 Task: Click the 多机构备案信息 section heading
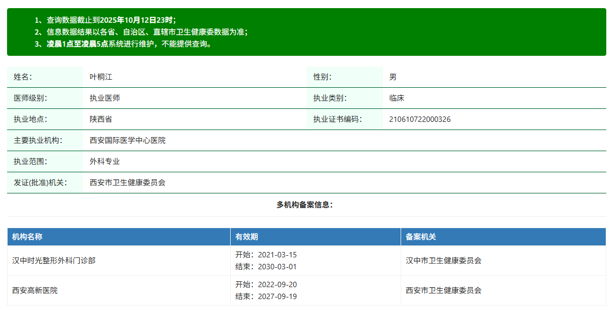tap(304, 205)
